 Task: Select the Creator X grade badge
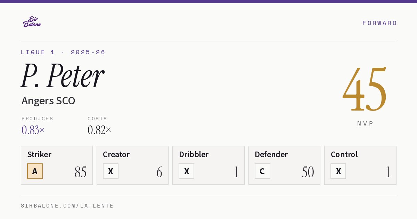111,171
